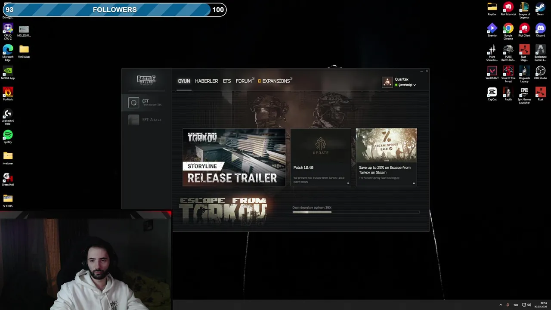The width and height of the screenshot is (551, 310).
Task: Click the Battlestate Games logo in launcher
Action: 146,80
